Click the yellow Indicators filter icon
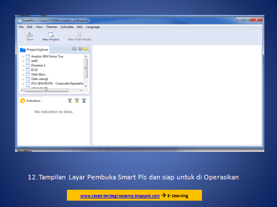 click(77, 101)
